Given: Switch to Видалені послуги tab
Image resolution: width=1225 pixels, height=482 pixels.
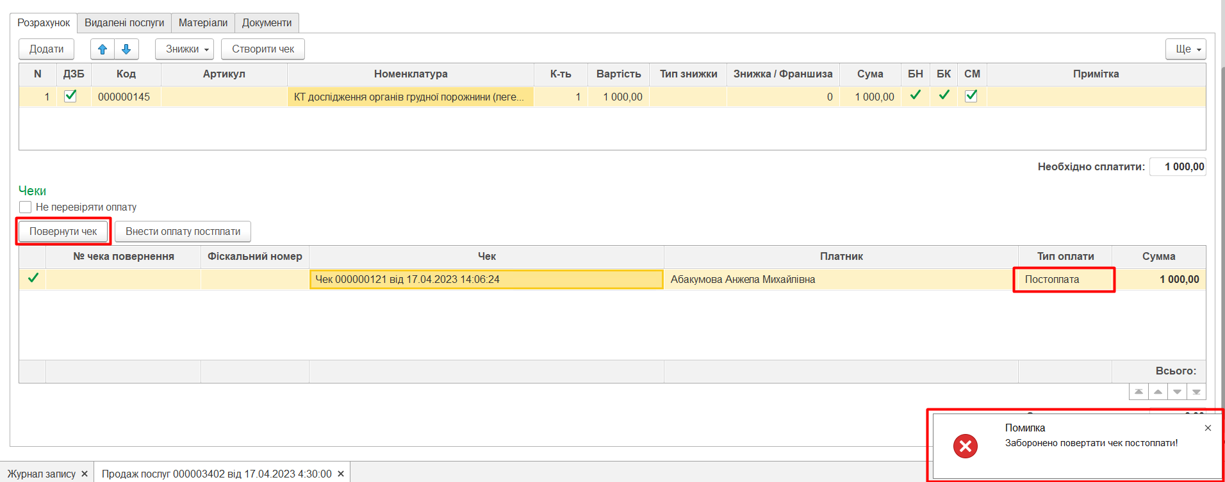Looking at the screenshot, I should coord(124,23).
